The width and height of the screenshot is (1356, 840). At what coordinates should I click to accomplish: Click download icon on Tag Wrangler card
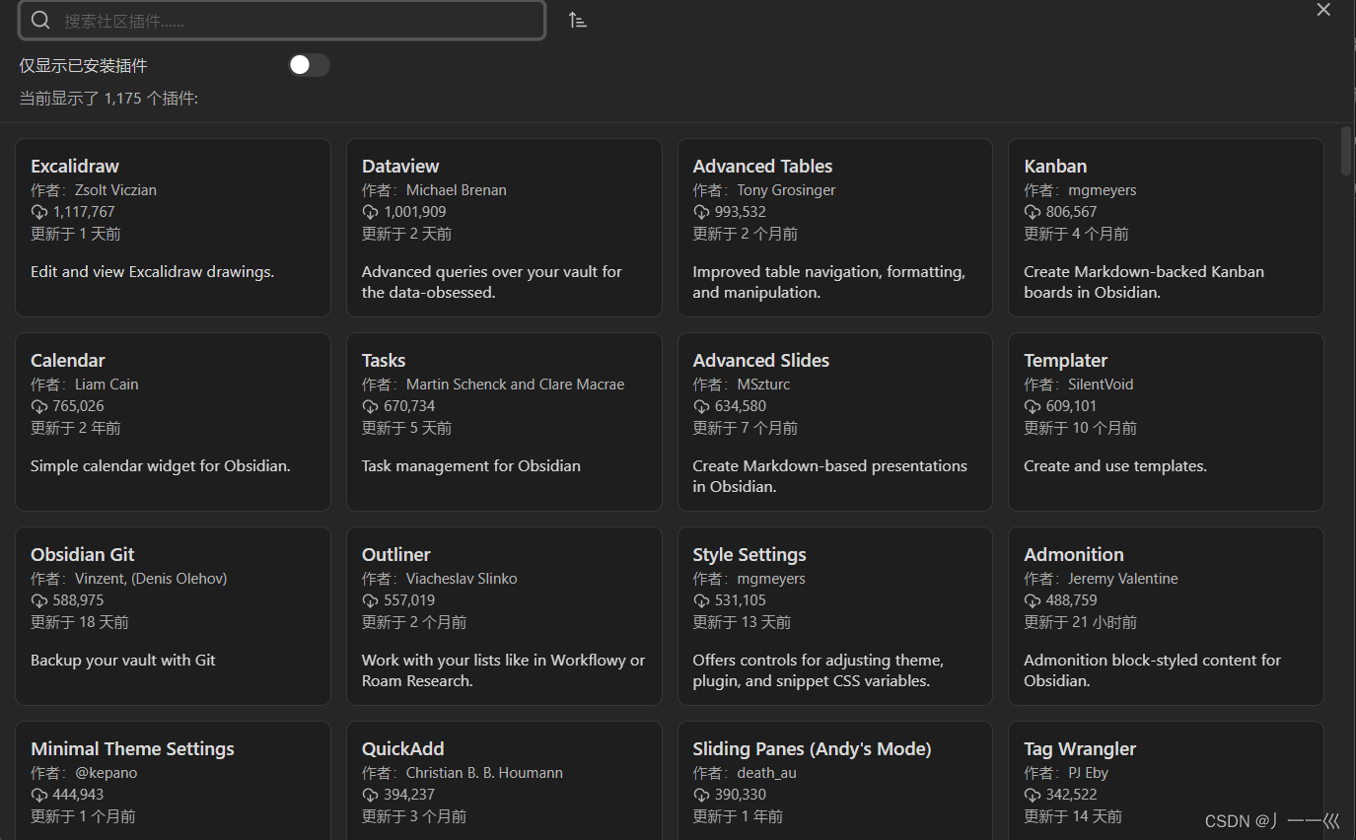(x=1033, y=795)
